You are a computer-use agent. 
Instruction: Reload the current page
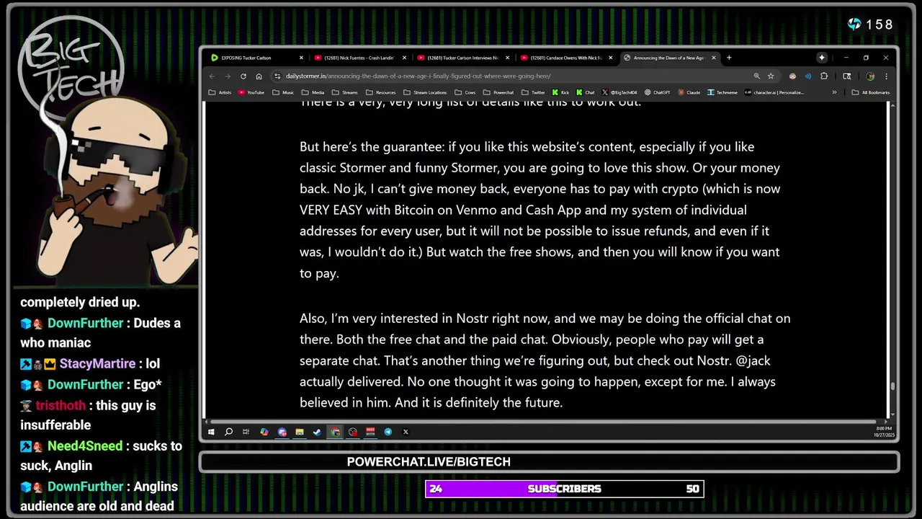(x=243, y=76)
